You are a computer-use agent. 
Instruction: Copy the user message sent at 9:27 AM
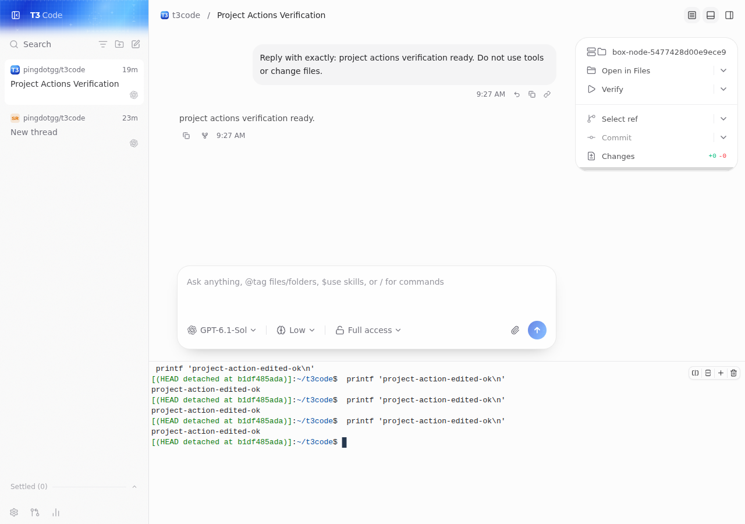coord(532,94)
